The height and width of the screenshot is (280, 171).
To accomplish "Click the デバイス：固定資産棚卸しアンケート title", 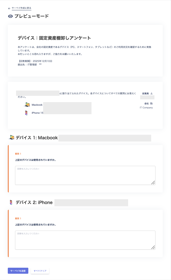I will click(x=54, y=38).
